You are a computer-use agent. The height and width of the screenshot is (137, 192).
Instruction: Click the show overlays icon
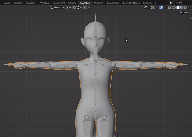tap(161, 7)
